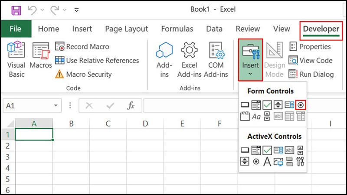
Task: Click the Redo arrow icon
Action: coord(55,10)
